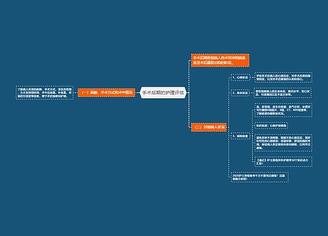Select the 2、身体状况 subtopic

241,93
